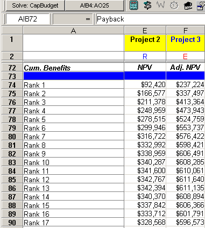Click the stopwatch toolbar icon
The image size is (205, 228).
tap(174, 5)
